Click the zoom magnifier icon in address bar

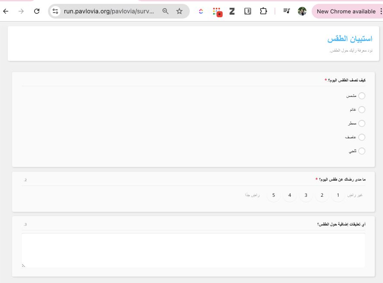coord(166,11)
